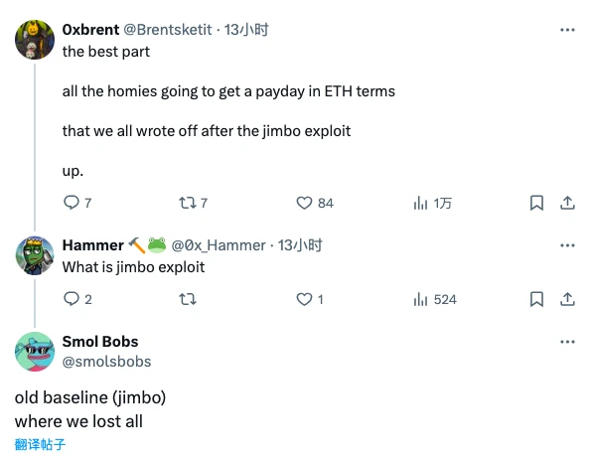Bookmark Hammer's reply
This screenshot has height=462, width=589.
click(536, 299)
